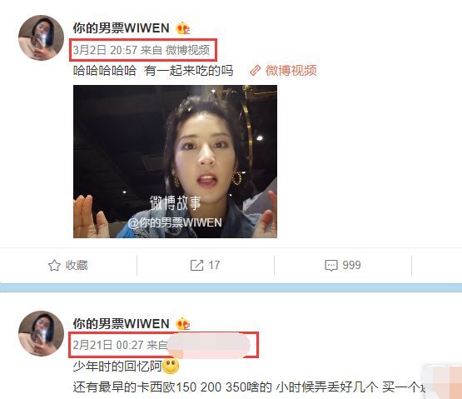The image size is (462, 399).
Task: Play the 微博故事 video thumbnail
Action: (x=175, y=162)
